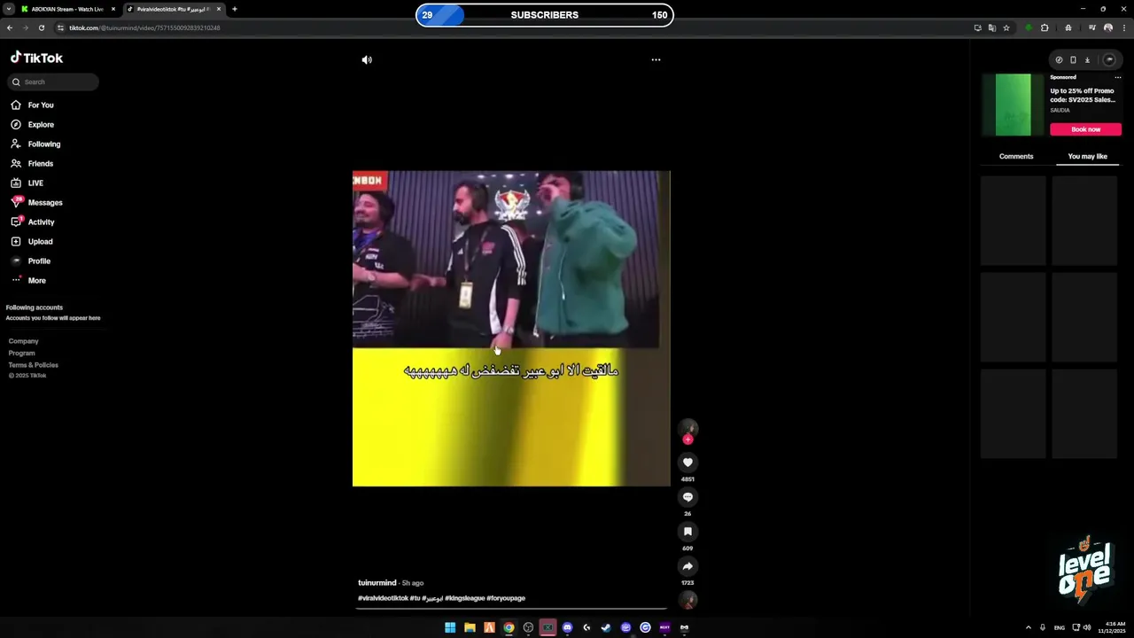This screenshot has width=1134, height=638.
Task: Open the Chrome extensions puzzle icon
Action: point(1045,27)
